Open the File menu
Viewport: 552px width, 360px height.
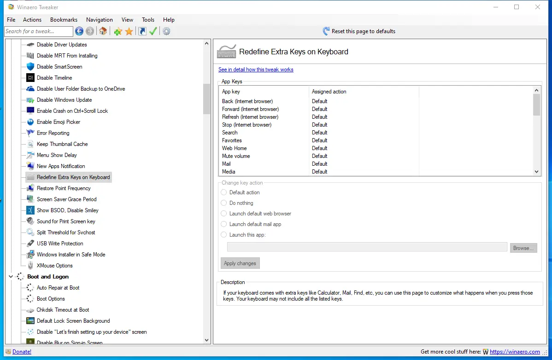click(11, 20)
